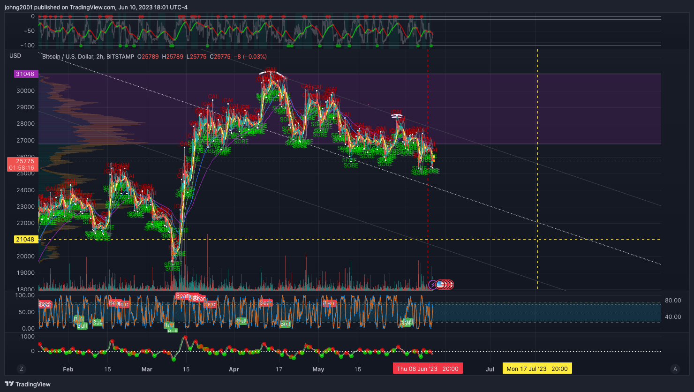This screenshot has width=694, height=392.
Task: Click 19000 on the price axis
Action: [25, 273]
